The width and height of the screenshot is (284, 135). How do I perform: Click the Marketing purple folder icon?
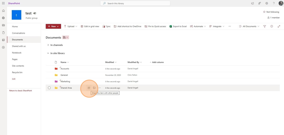[x=56, y=82]
